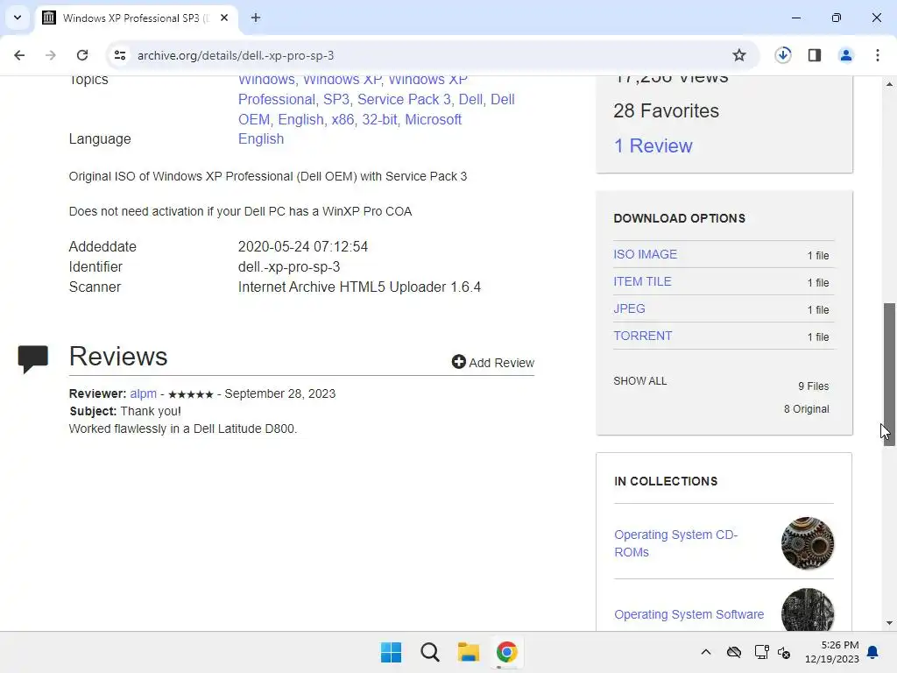Image resolution: width=897 pixels, height=673 pixels.
Task: Click the muted volume tray icon
Action: coord(784,652)
